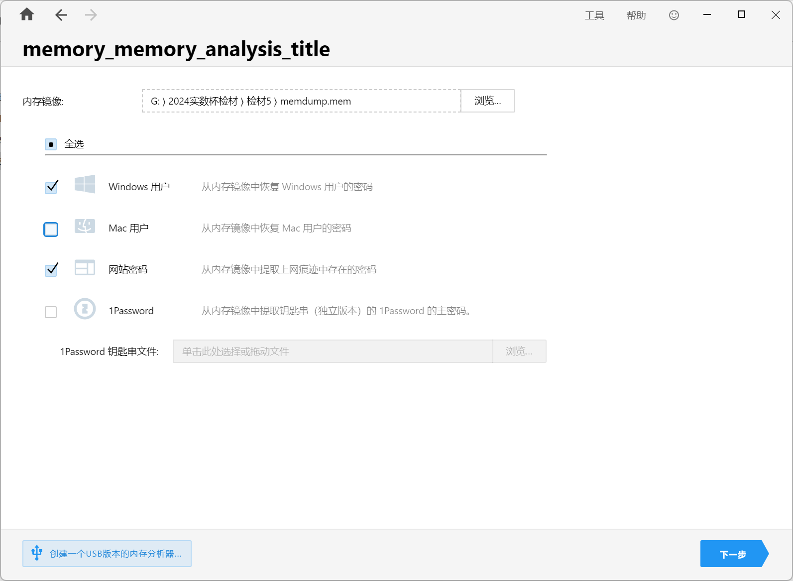This screenshot has width=793, height=581.
Task: Click the back arrow navigation icon
Action: [61, 15]
